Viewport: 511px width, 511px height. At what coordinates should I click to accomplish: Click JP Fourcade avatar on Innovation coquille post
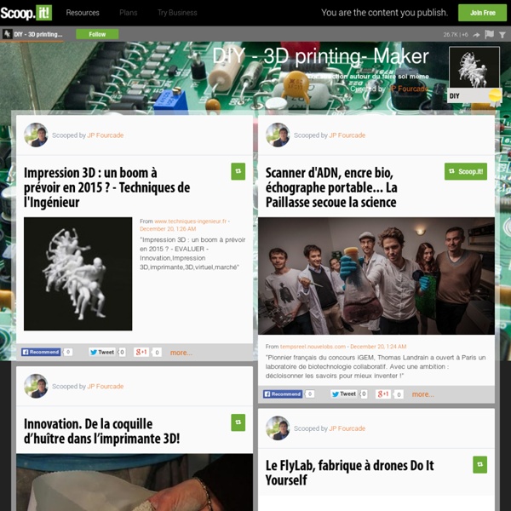pos(36,386)
